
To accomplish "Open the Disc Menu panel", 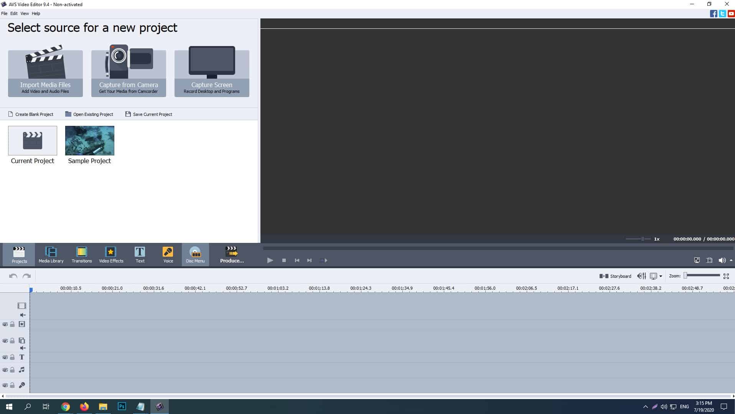I will point(195,254).
